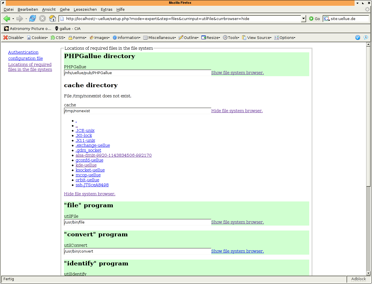
Task: Open the Extras menu
Action: click(106, 10)
